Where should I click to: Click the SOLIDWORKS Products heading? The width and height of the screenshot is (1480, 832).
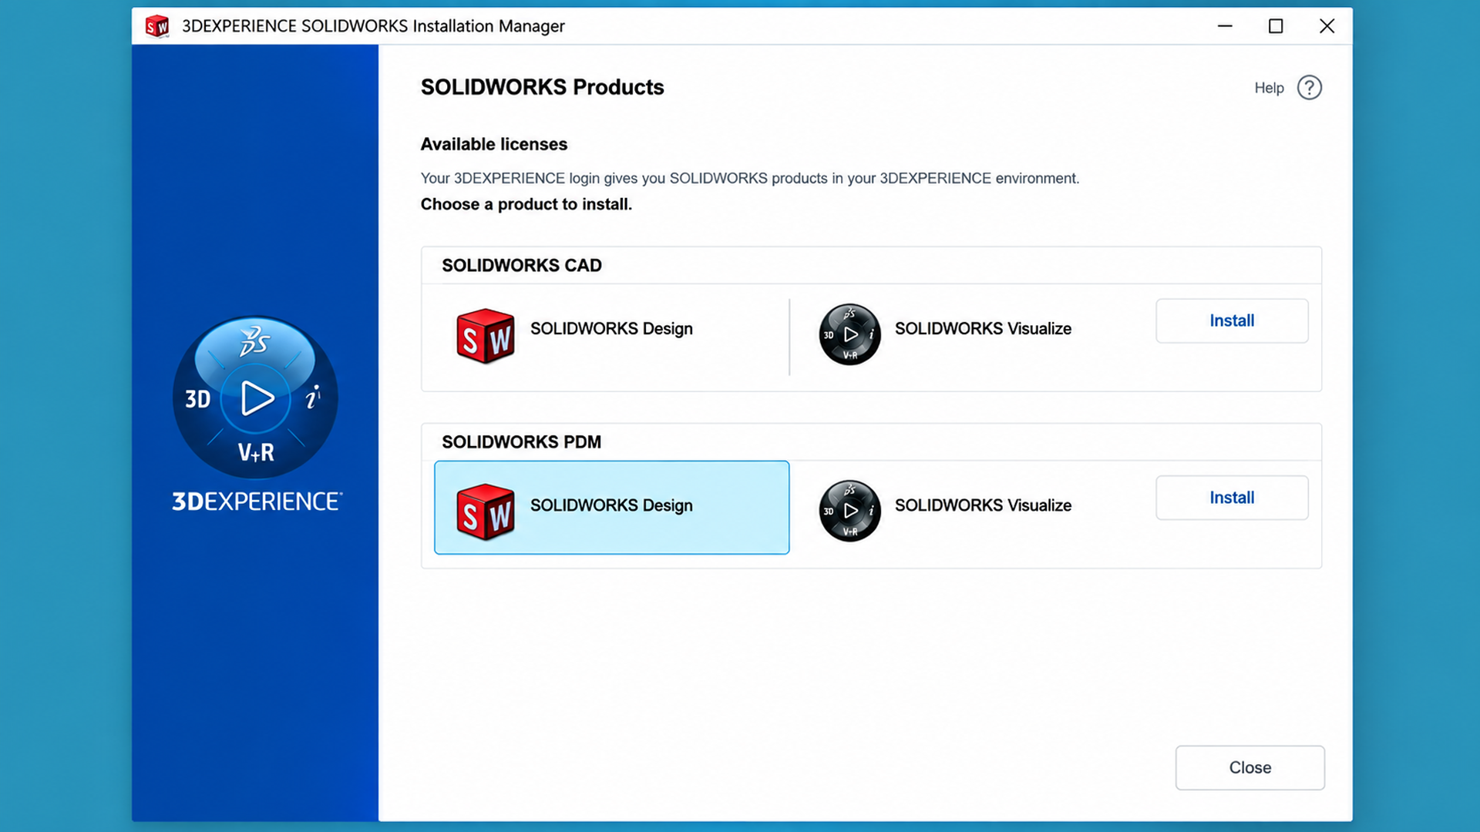tap(542, 87)
